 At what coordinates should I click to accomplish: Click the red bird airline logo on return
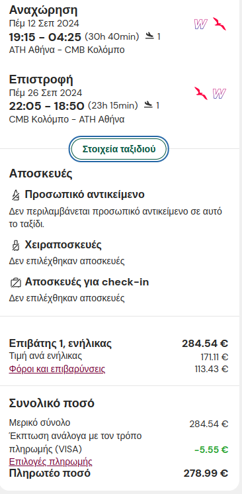[201, 93]
